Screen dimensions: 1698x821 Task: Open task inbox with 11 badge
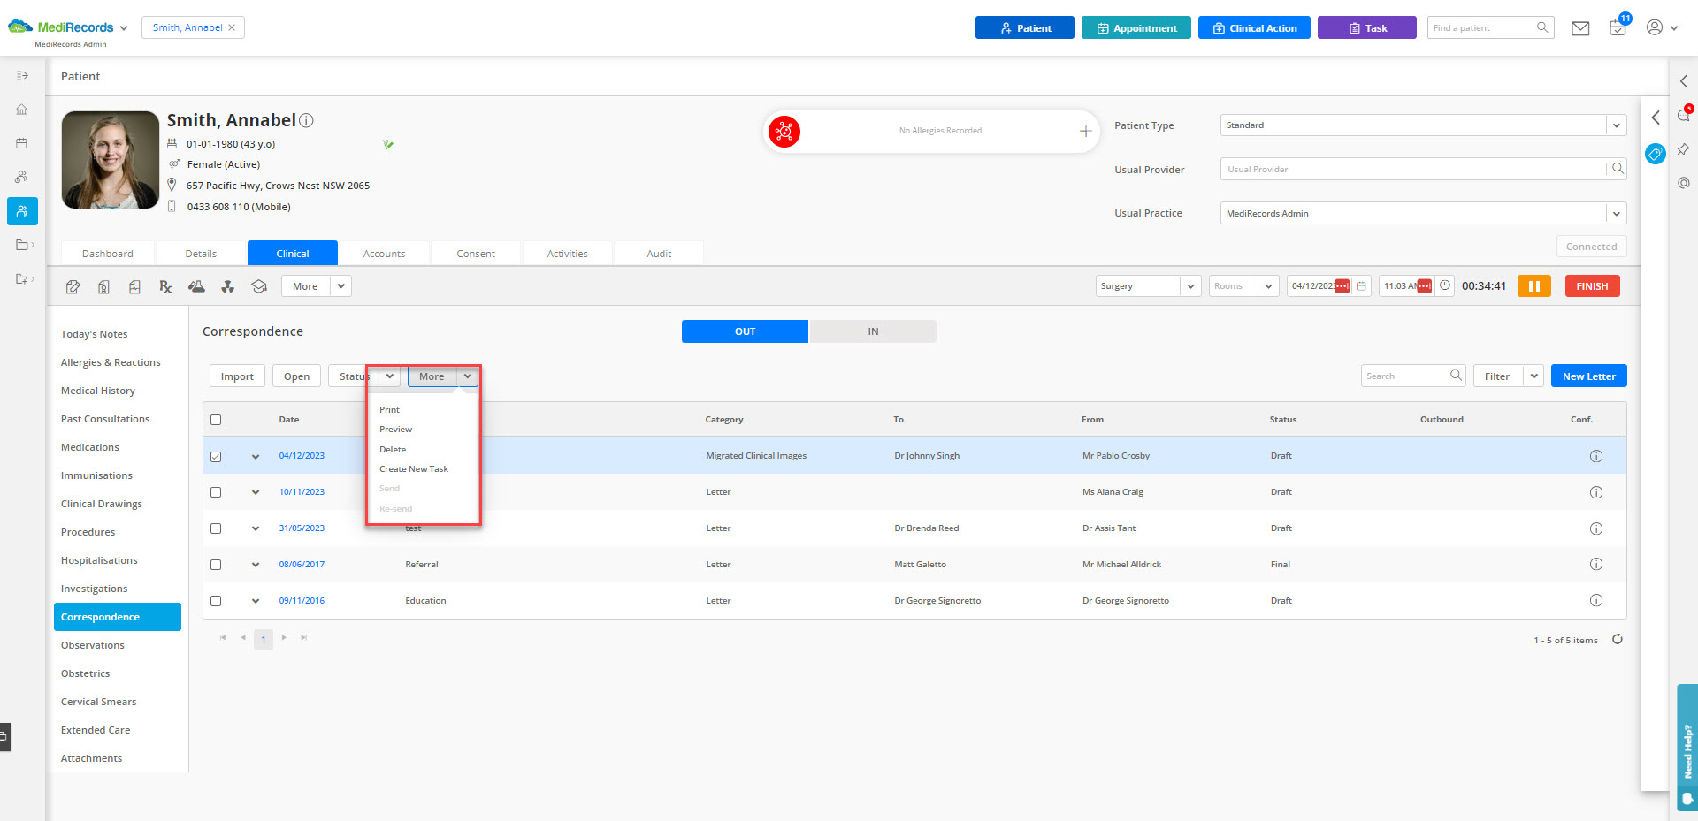[x=1618, y=27]
